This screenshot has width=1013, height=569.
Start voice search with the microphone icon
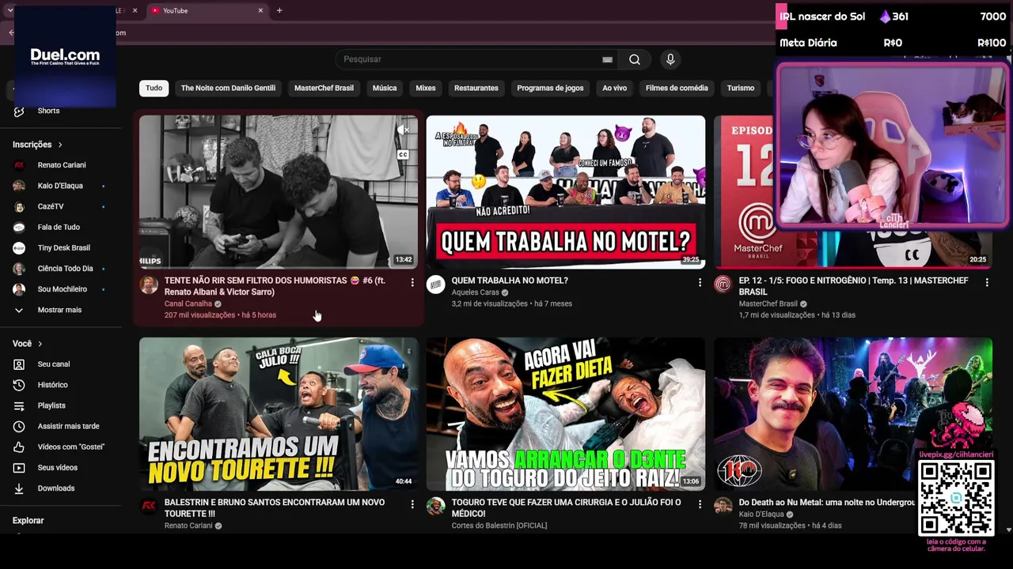(x=670, y=59)
